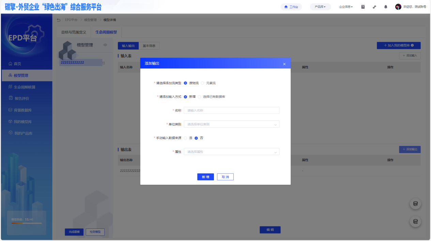Select the 元素流 radio option
Viewport: 431px width, 241px height.
(x=203, y=83)
